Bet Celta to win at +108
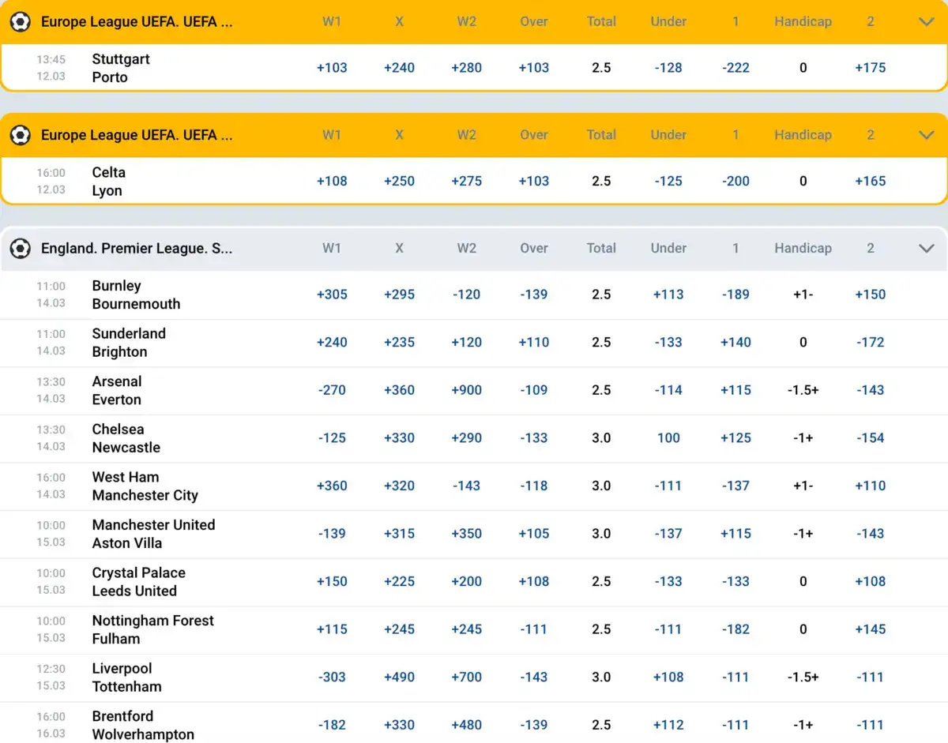The width and height of the screenshot is (948, 743). [x=332, y=181]
